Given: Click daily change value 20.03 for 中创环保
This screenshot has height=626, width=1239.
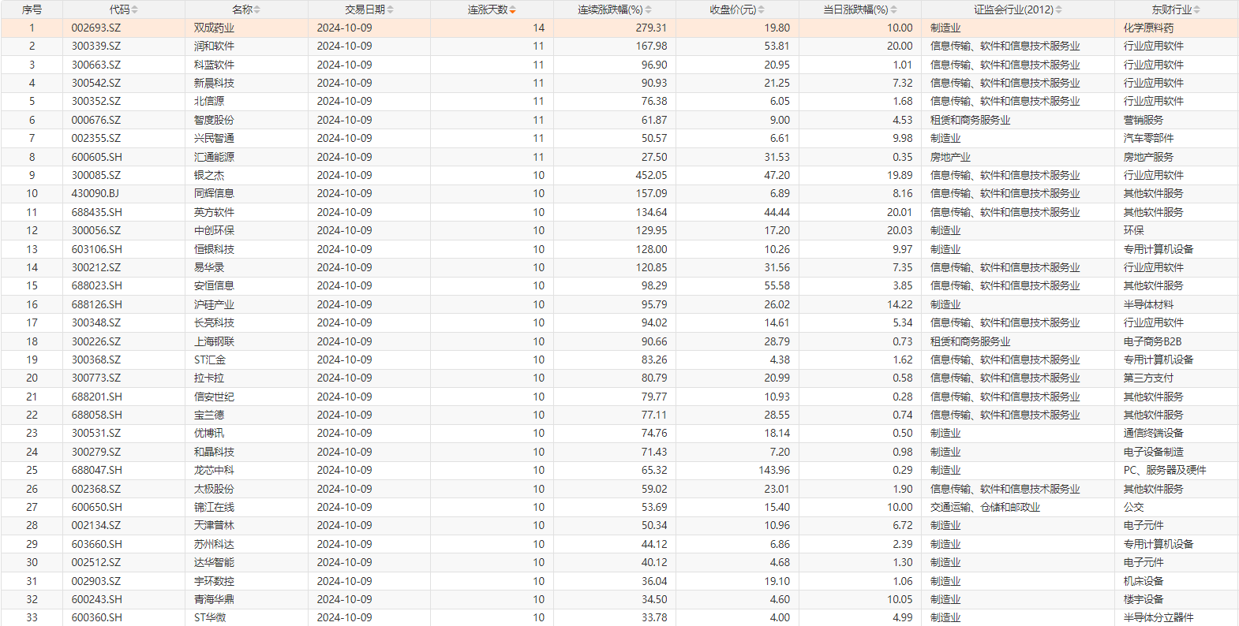Looking at the screenshot, I should 900,230.
